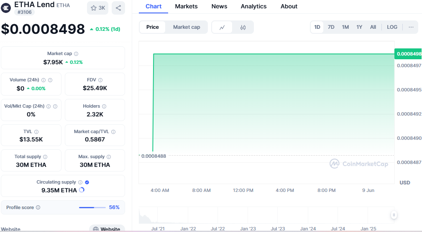The height and width of the screenshot is (232, 422).
Task: Select the 1Y time range
Action: click(359, 27)
